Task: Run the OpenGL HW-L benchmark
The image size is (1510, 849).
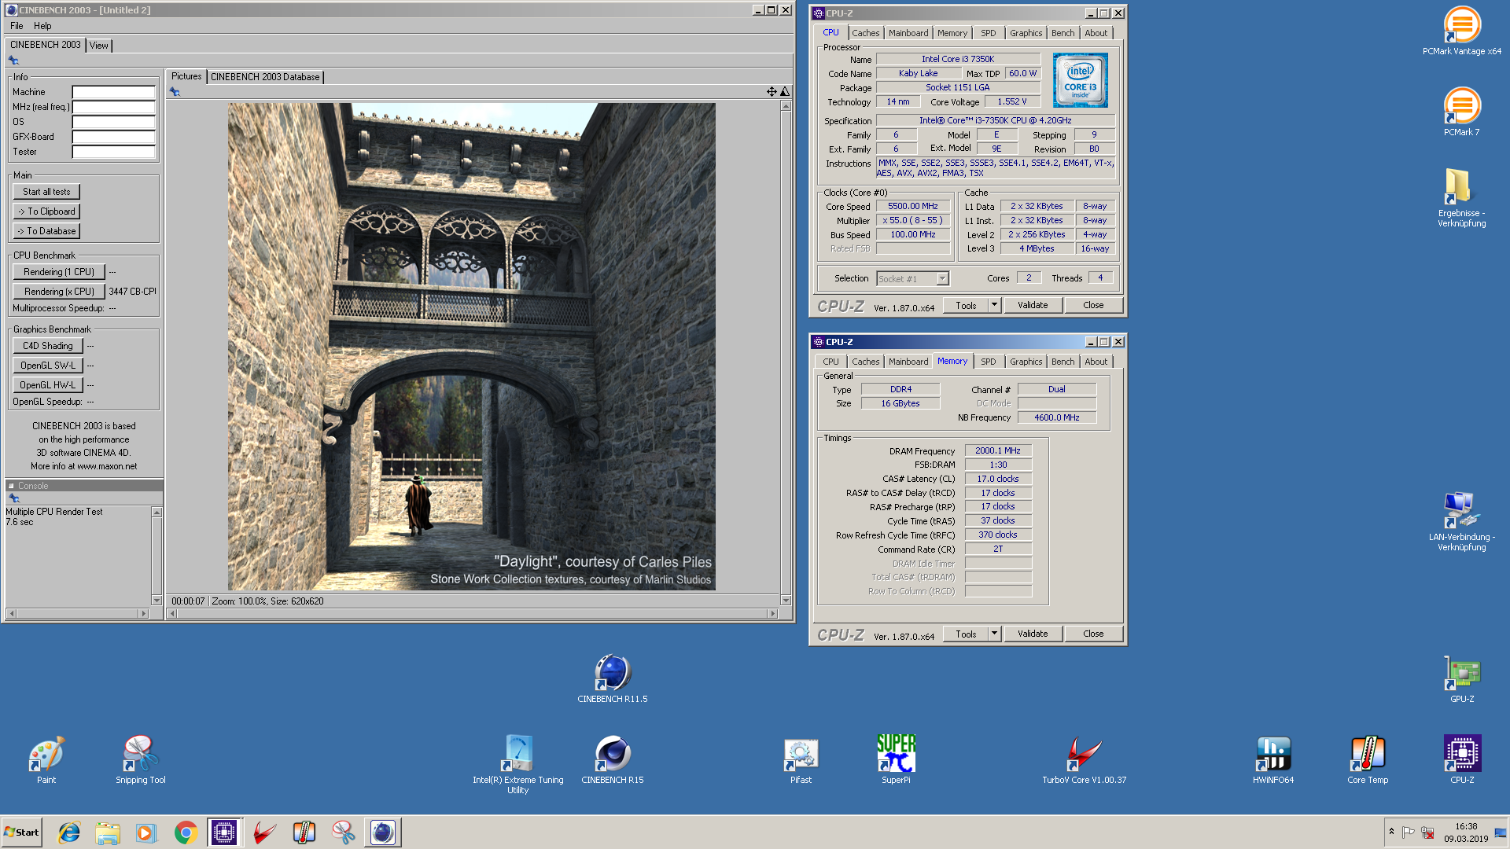Action: (x=48, y=385)
